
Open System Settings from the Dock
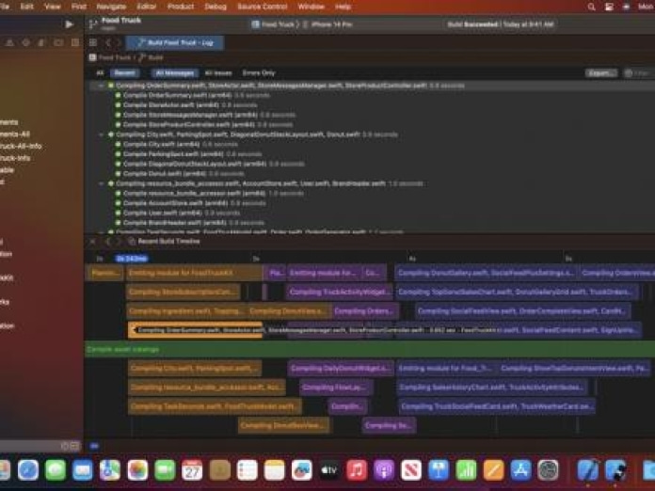(x=548, y=470)
